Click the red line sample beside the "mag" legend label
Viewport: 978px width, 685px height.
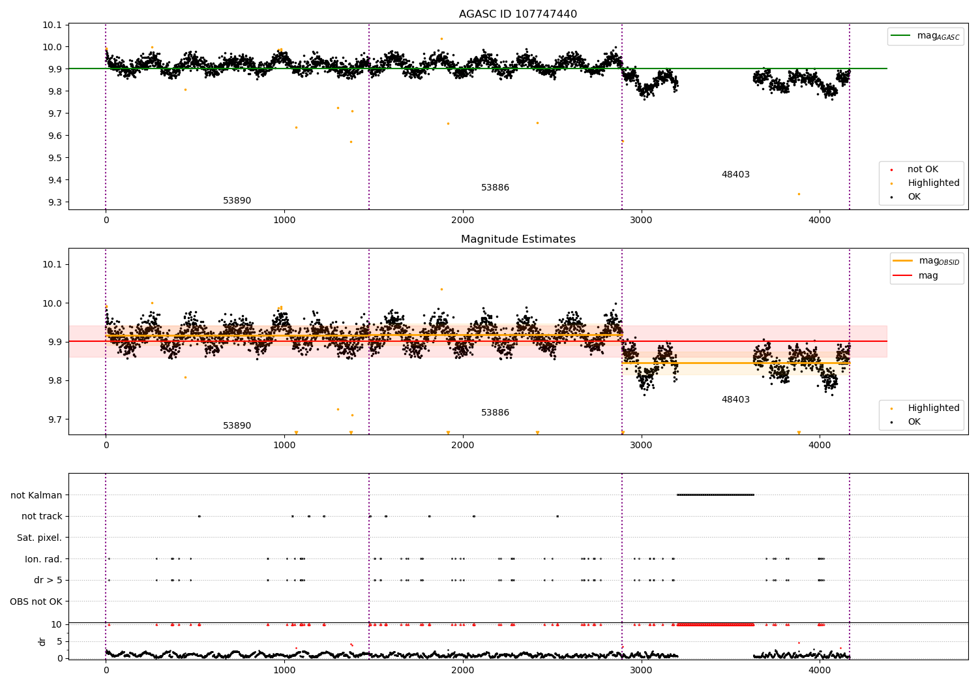pos(902,275)
